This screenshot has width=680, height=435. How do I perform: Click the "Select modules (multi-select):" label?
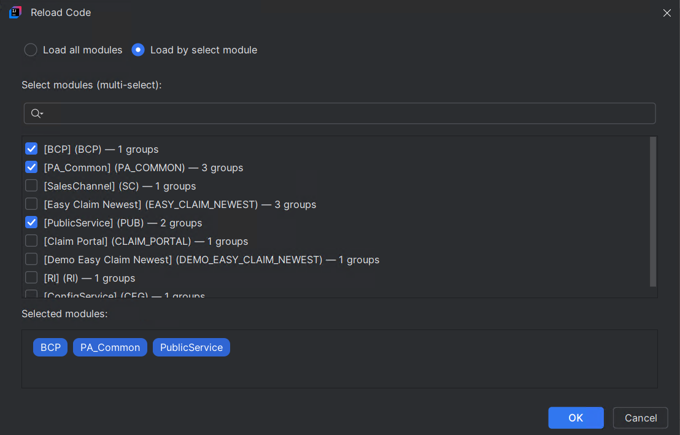pyautogui.click(x=91, y=85)
